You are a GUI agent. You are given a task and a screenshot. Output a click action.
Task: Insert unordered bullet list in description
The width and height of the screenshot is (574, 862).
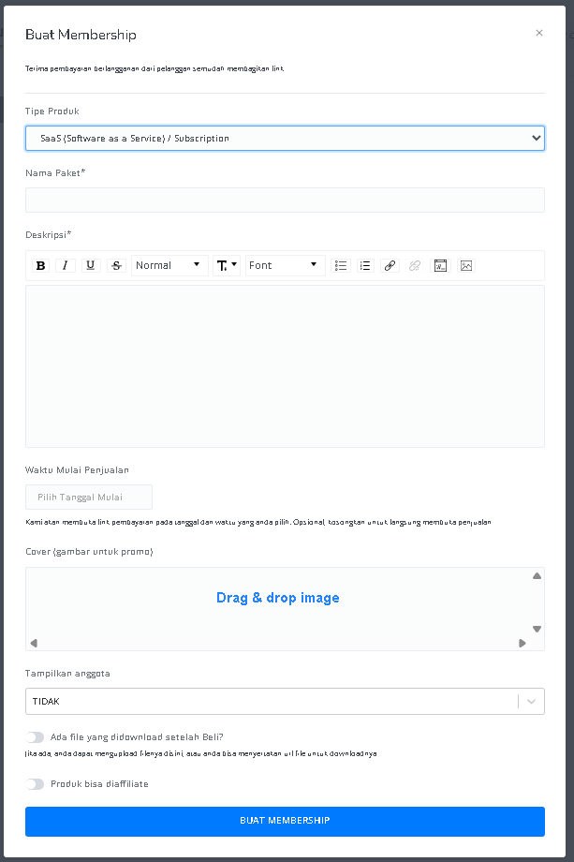click(x=341, y=265)
